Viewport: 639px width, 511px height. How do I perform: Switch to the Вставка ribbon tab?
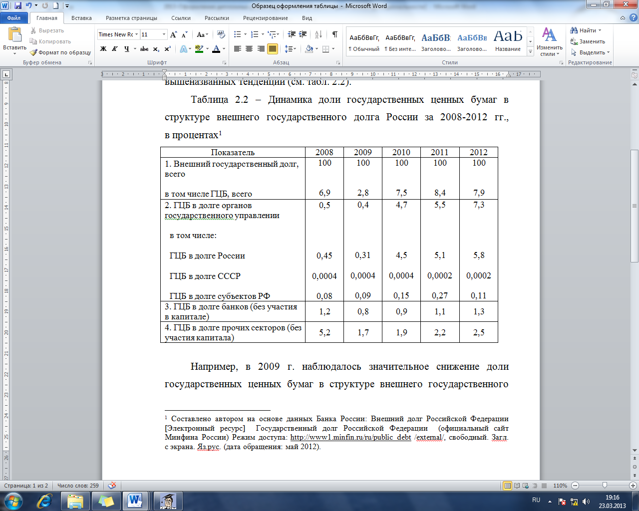pyautogui.click(x=81, y=18)
